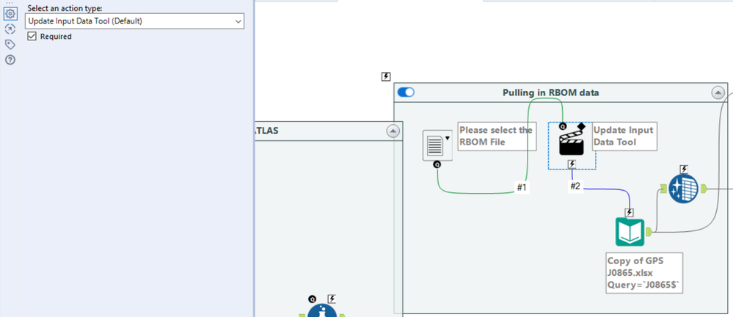This screenshot has width=733, height=317.
Task: Click the Q anchor on Formula tool
Action: (x=313, y=299)
